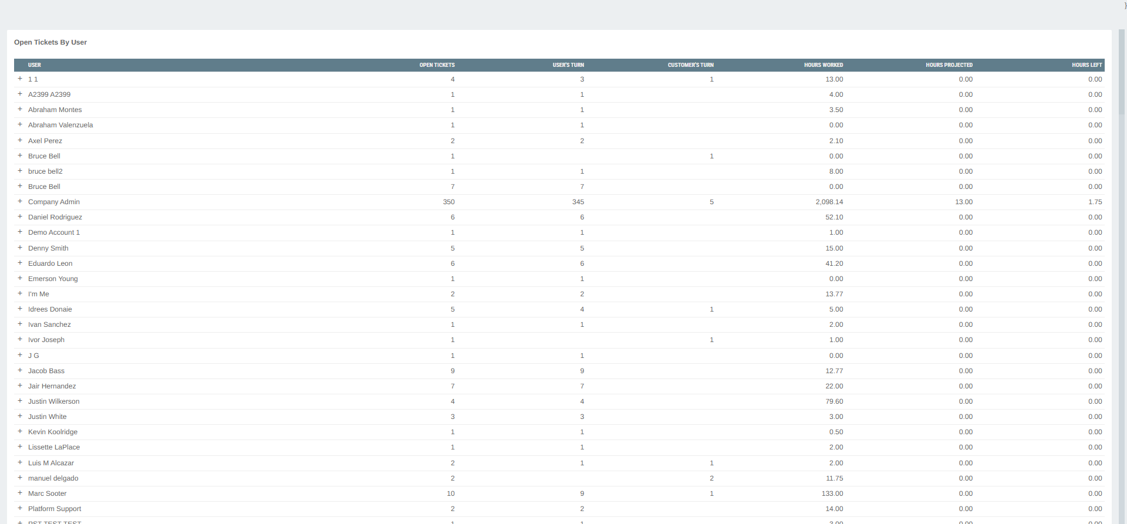1127x524 pixels.
Task: Click the plus icon beside Daniel Rodriguez
Action: [x=20, y=217]
